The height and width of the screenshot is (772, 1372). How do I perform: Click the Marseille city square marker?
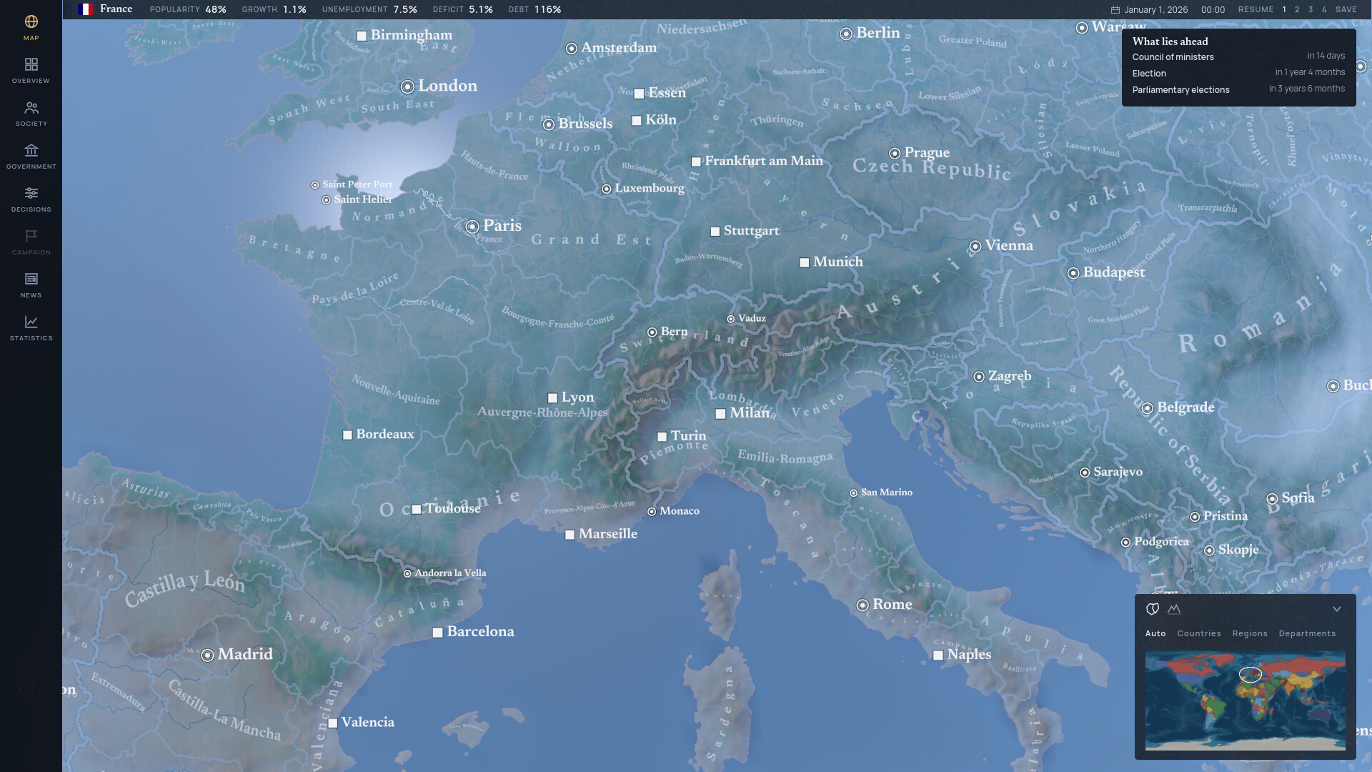point(570,535)
